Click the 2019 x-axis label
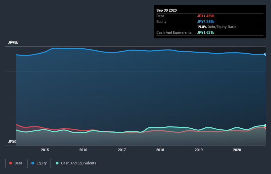 click(199, 150)
